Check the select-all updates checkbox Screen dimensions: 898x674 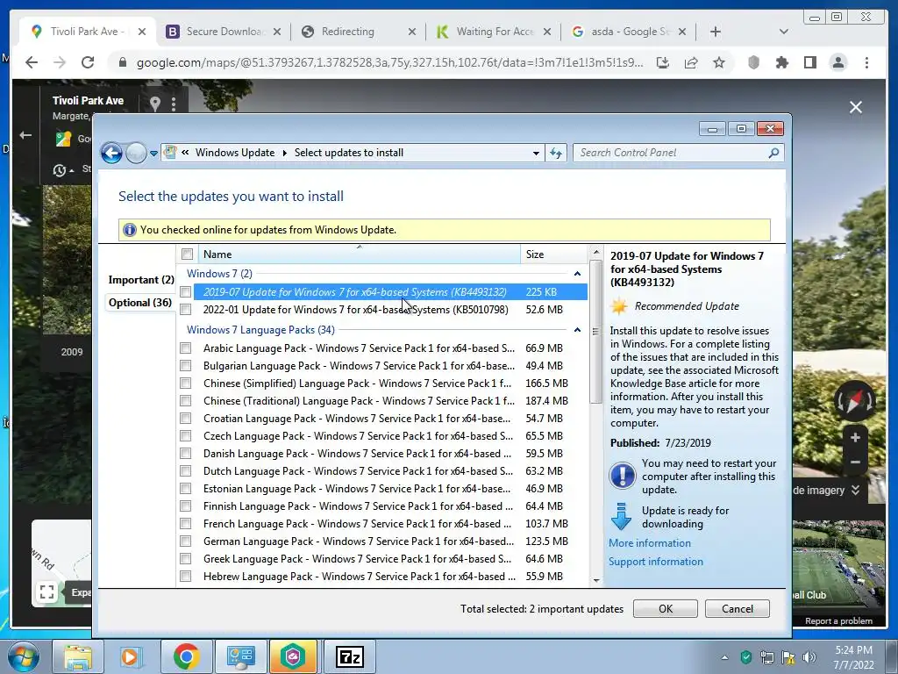click(188, 254)
